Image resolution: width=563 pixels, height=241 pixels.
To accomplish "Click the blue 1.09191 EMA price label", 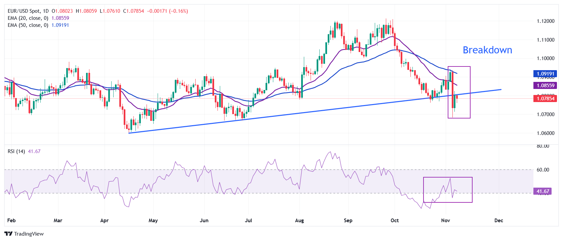I will 545,74.
